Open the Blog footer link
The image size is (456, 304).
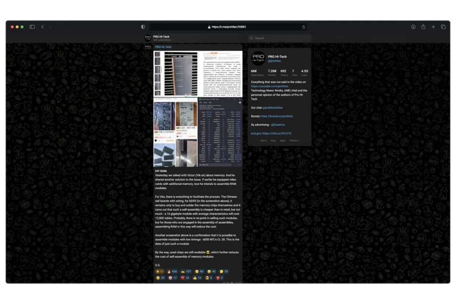(273, 140)
